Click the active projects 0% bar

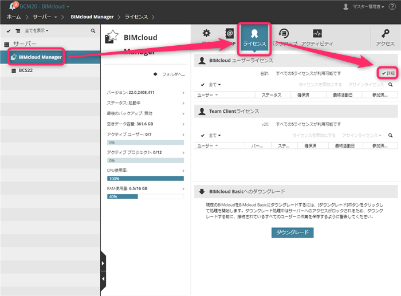coord(146,160)
